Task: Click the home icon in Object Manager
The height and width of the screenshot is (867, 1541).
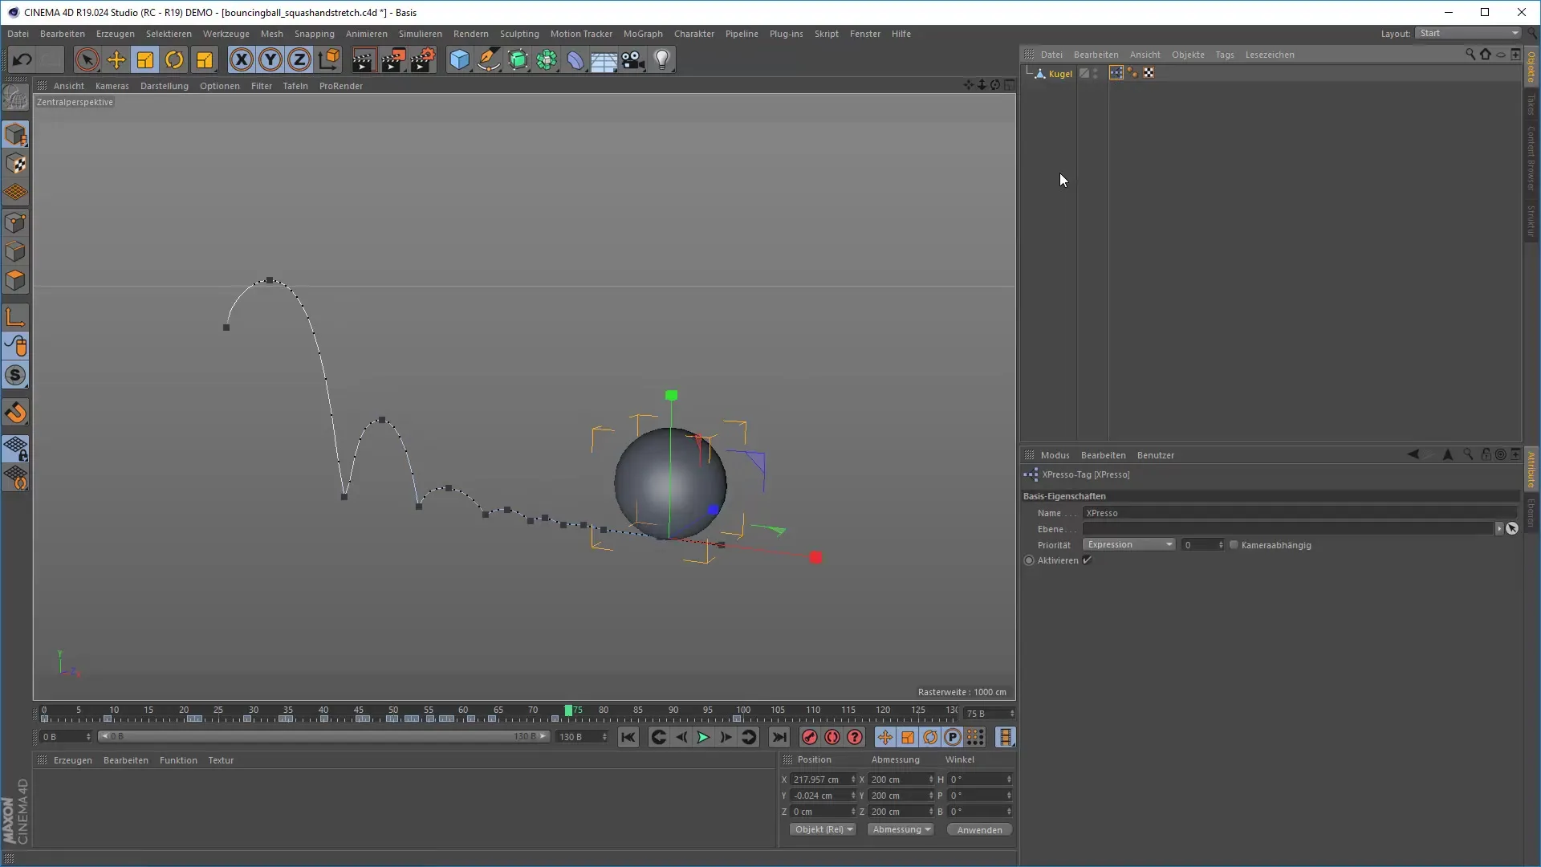Action: 1485,54
